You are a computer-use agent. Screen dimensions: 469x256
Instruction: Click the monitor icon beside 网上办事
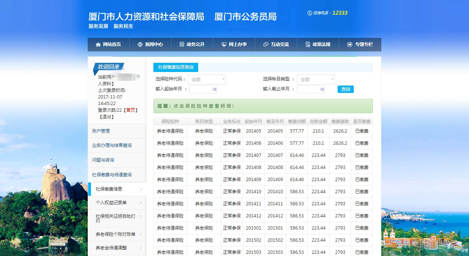click(x=224, y=44)
